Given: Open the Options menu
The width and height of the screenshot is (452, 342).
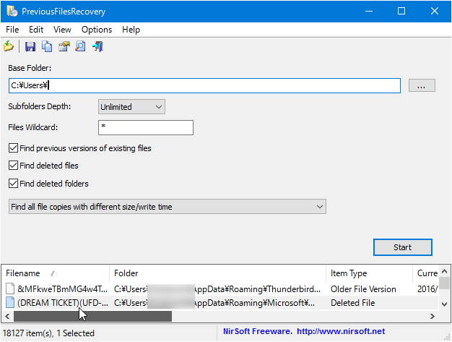Looking at the screenshot, I should (x=97, y=30).
